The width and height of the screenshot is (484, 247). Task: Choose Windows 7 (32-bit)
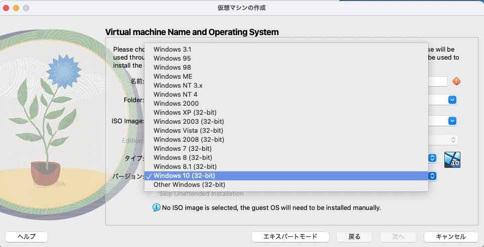(x=286, y=149)
